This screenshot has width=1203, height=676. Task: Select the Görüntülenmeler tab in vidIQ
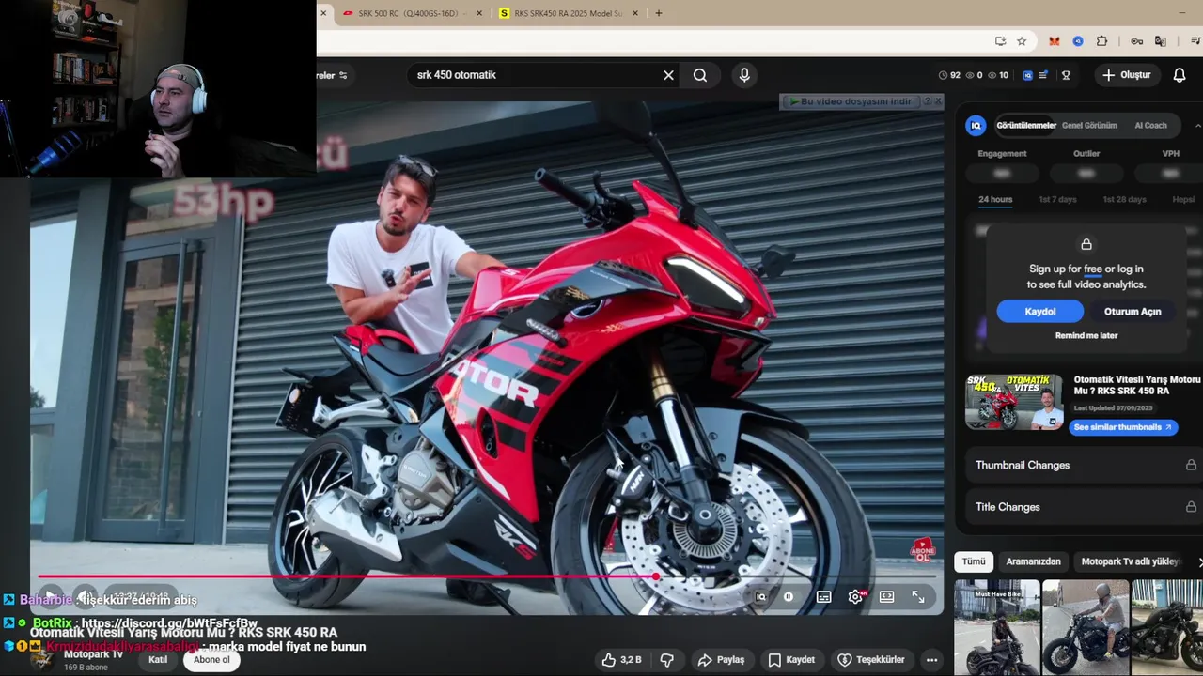(x=1026, y=125)
